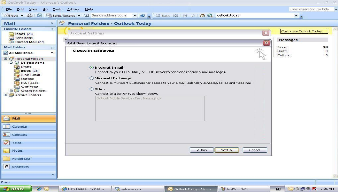This screenshot has height=192, width=338.
Task: Switch to the Calendar pane
Action: (29, 127)
